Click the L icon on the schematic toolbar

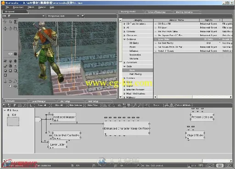tap(31, 105)
